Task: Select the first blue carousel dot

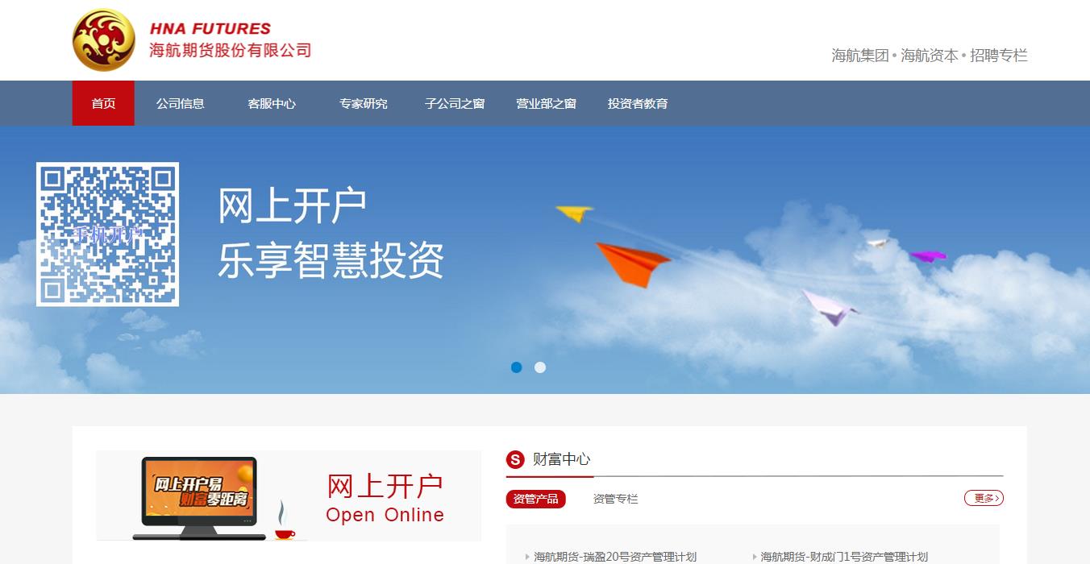Action: [517, 367]
